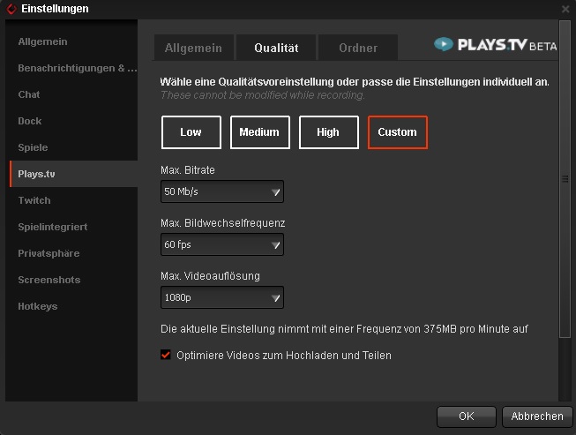Open Spiele settings in sidebar
Image resolution: width=576 pixels, height=435 pixels.
pos(73,147)
